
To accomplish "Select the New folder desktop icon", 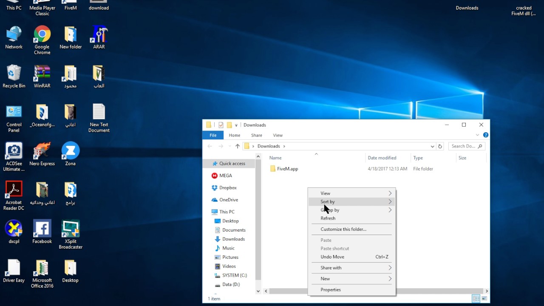I will [71, 38].
